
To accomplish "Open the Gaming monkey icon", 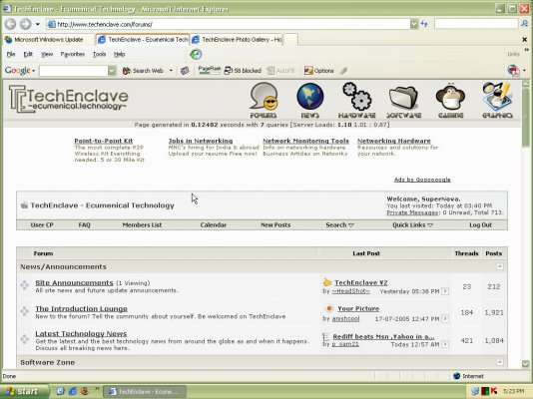I will (450, 101).
